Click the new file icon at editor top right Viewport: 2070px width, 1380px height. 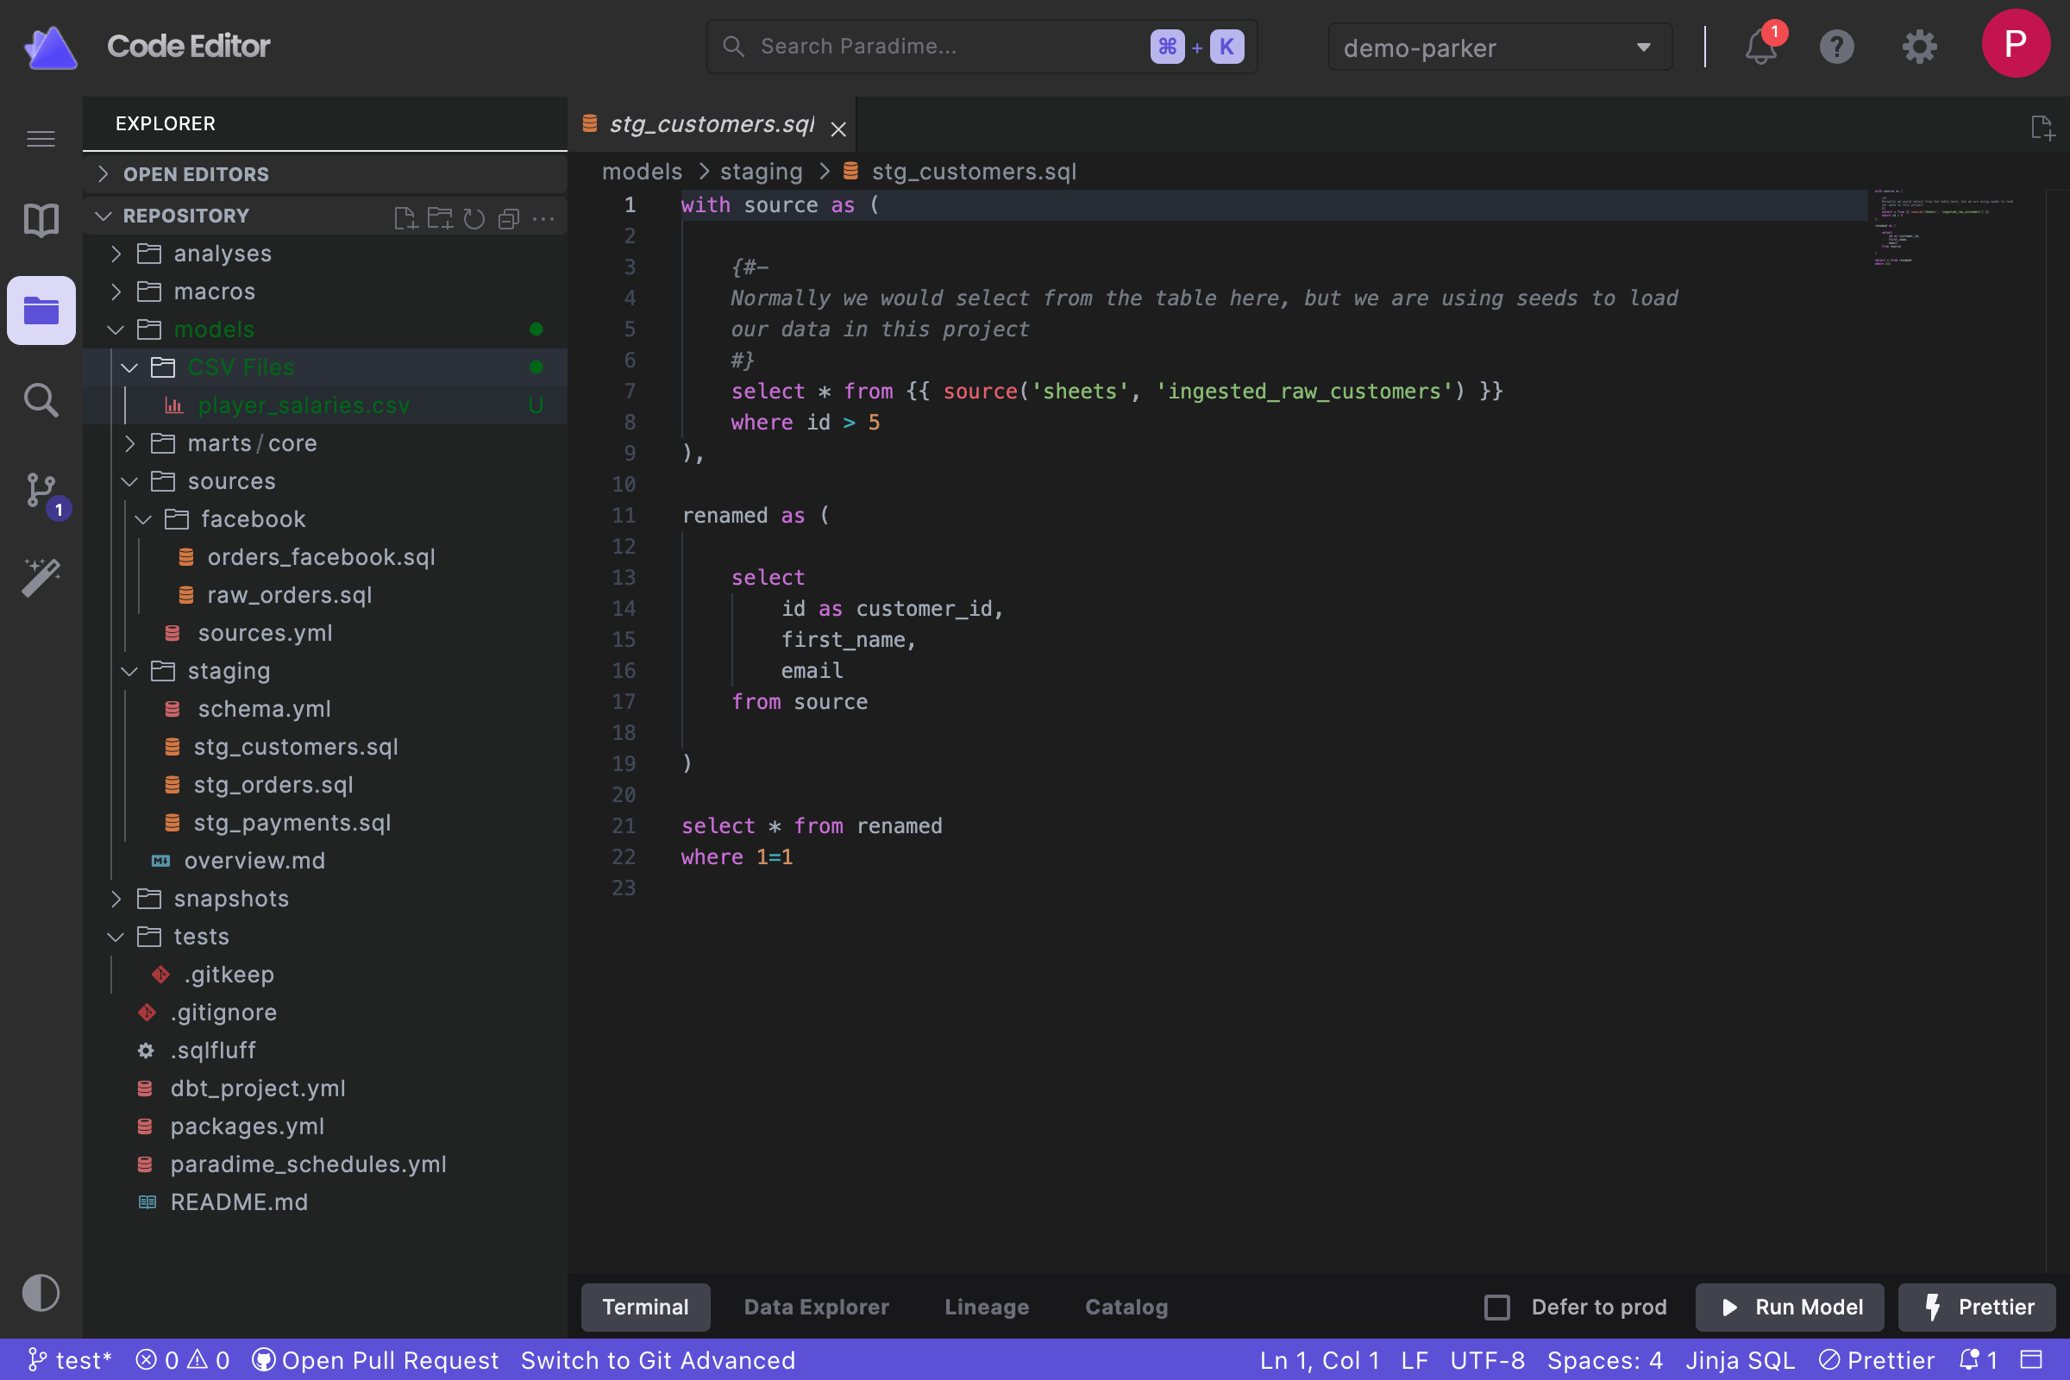tap(2042, 128)
